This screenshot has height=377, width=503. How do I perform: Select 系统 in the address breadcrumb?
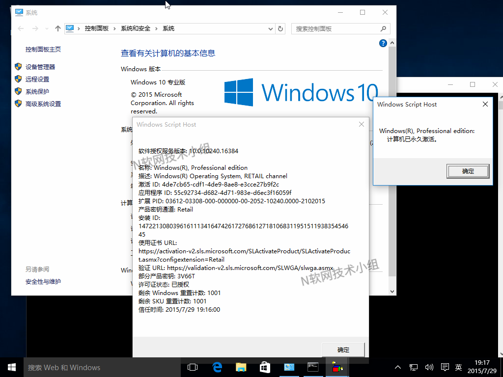point(168,28)
